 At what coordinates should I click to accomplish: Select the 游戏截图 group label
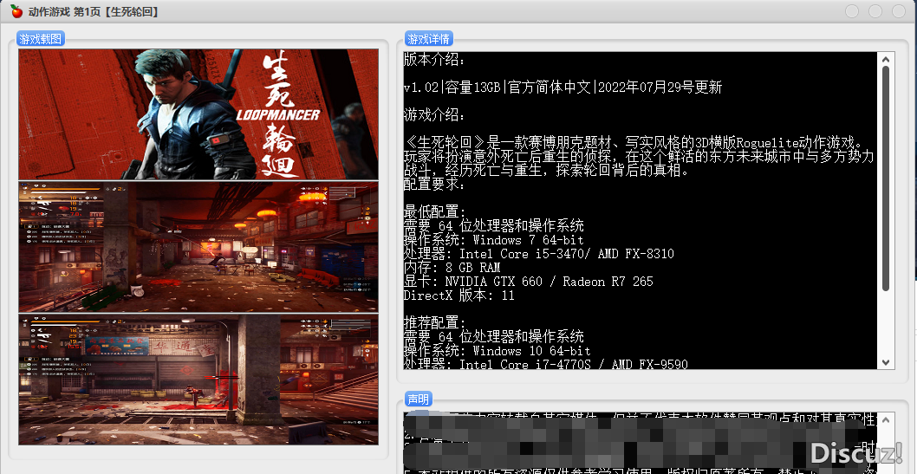point(41,39)
